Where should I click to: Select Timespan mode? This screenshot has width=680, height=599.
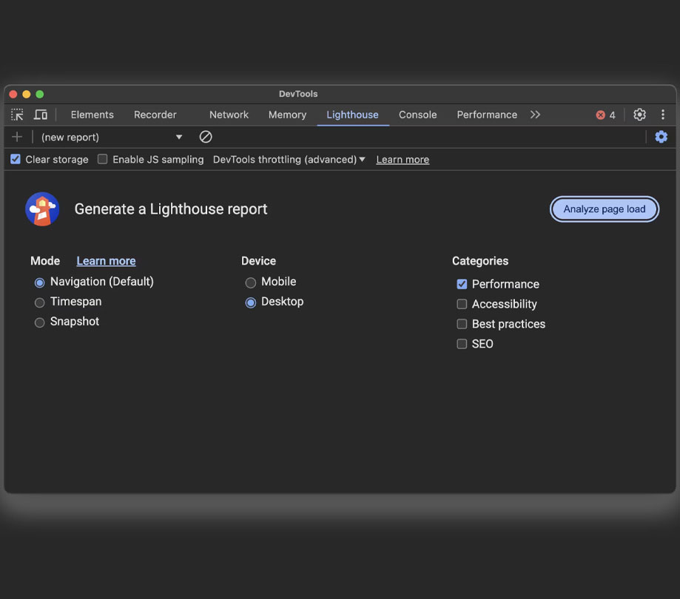click(39, 302)
